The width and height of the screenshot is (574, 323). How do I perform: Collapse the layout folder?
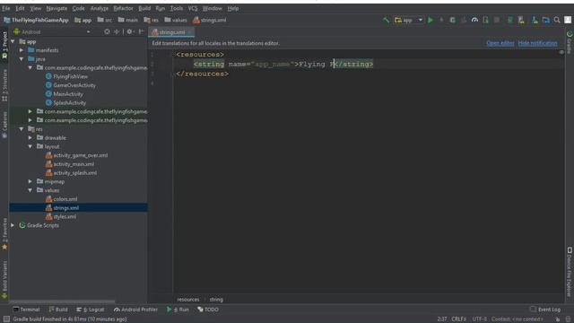click(x=30, y=146)
